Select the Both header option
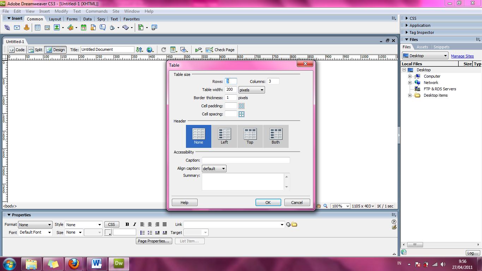The image size is (482, 271). tap(276, 136)
